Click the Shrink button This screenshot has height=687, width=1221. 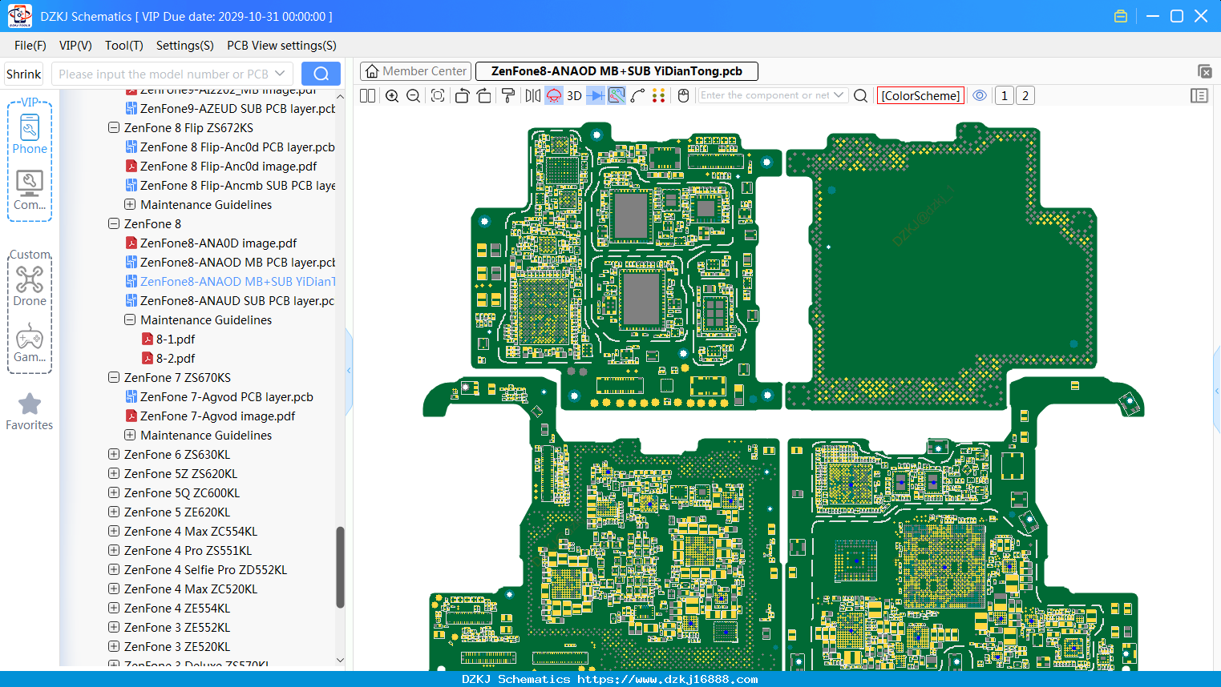click(x=23, y=74)
